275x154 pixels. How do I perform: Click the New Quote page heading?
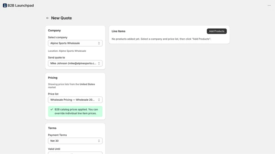pyautogui.click(x=62, y=18)
